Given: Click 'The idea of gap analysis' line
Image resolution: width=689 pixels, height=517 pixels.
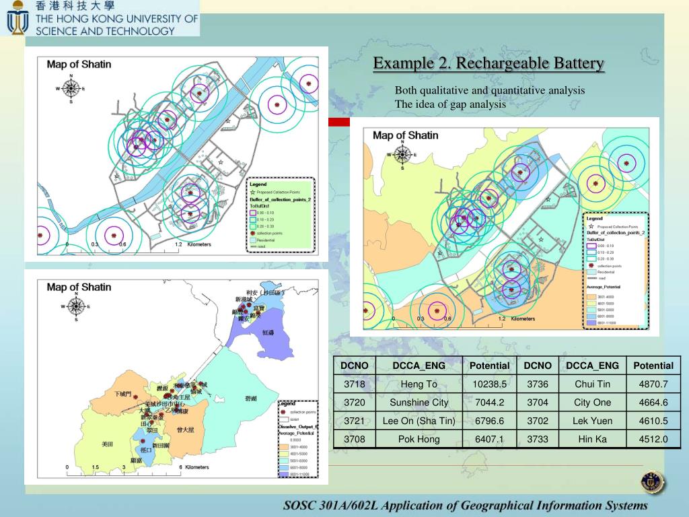Looking at the screenshot, I should pos(450,104).
